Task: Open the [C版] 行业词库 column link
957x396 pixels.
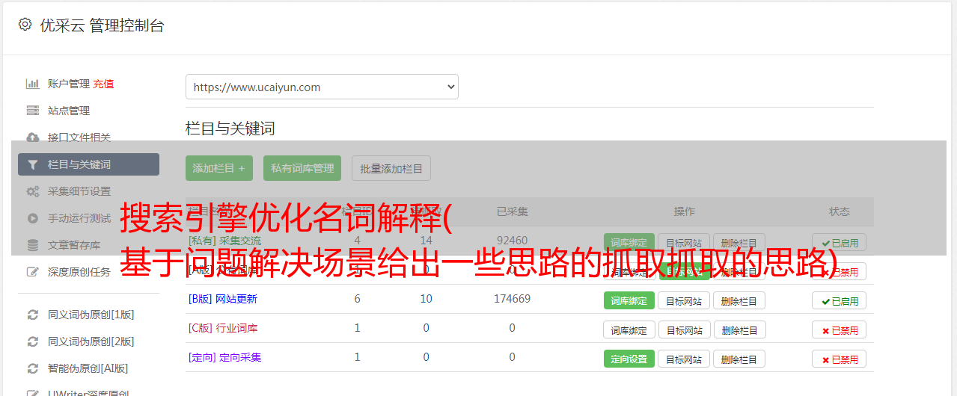Action: pos(223,328)
